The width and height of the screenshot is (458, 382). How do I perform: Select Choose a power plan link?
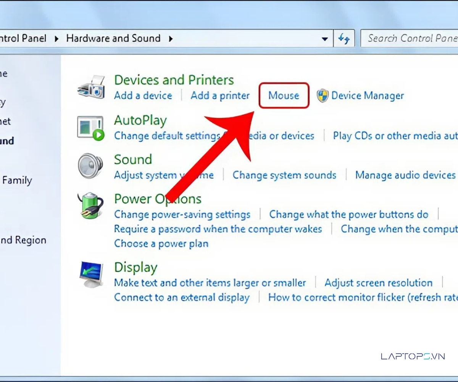(x=161, y=244)
